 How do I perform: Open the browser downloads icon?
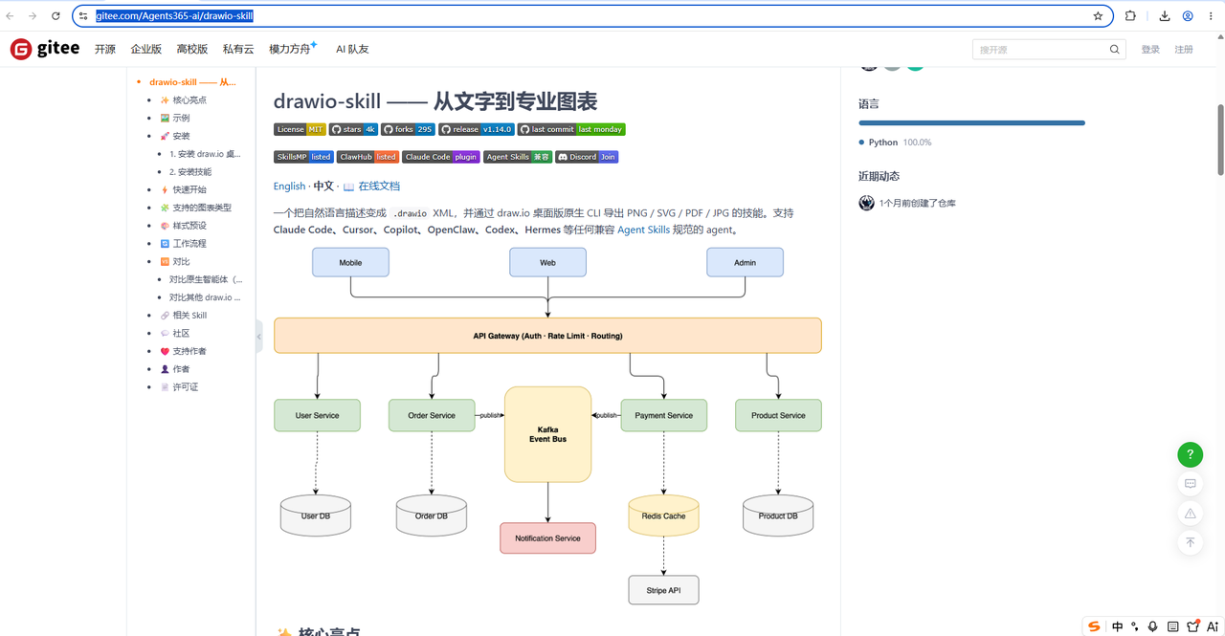pos(1165,16)
